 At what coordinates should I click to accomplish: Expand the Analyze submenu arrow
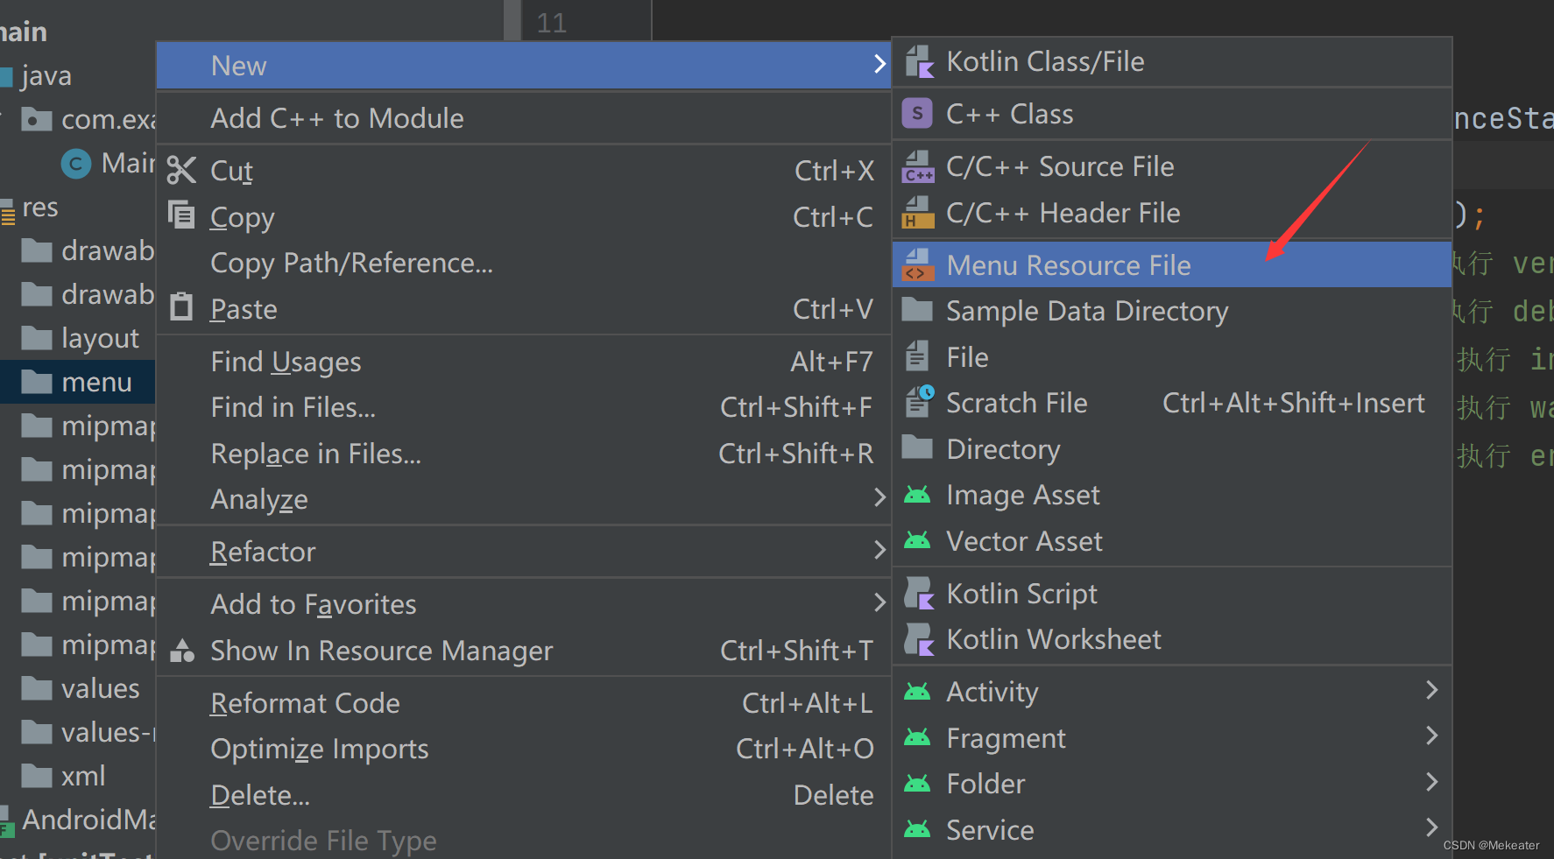(x=879, y=498)
